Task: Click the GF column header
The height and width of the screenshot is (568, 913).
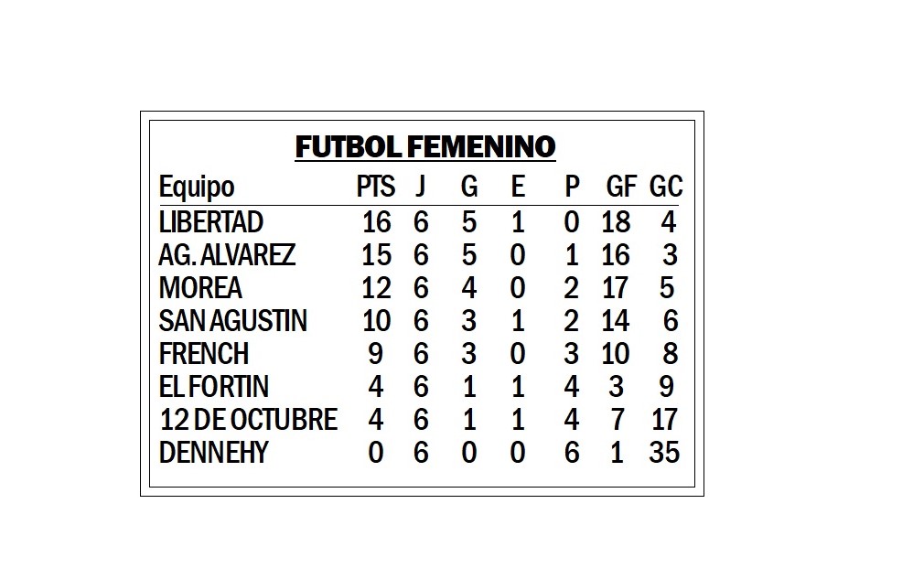Action: click(620, 187)
